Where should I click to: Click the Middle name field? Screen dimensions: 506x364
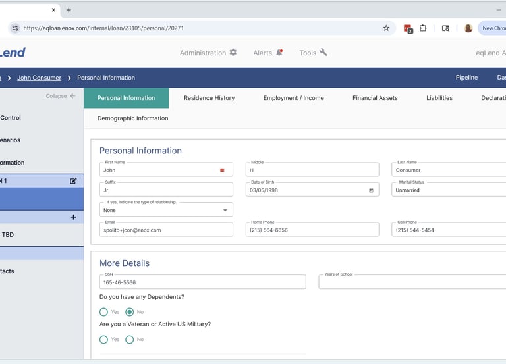click(x=312, y=170)
